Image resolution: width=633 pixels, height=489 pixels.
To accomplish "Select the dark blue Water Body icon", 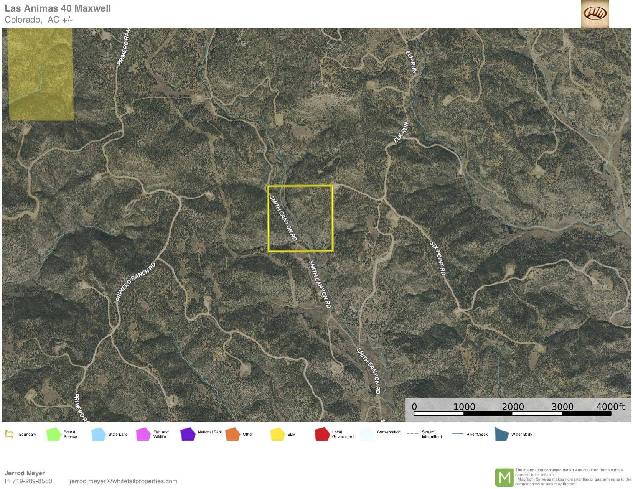I will click(x=501, y=434).
